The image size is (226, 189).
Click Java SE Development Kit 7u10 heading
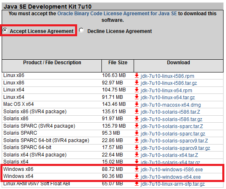point(47,7)
